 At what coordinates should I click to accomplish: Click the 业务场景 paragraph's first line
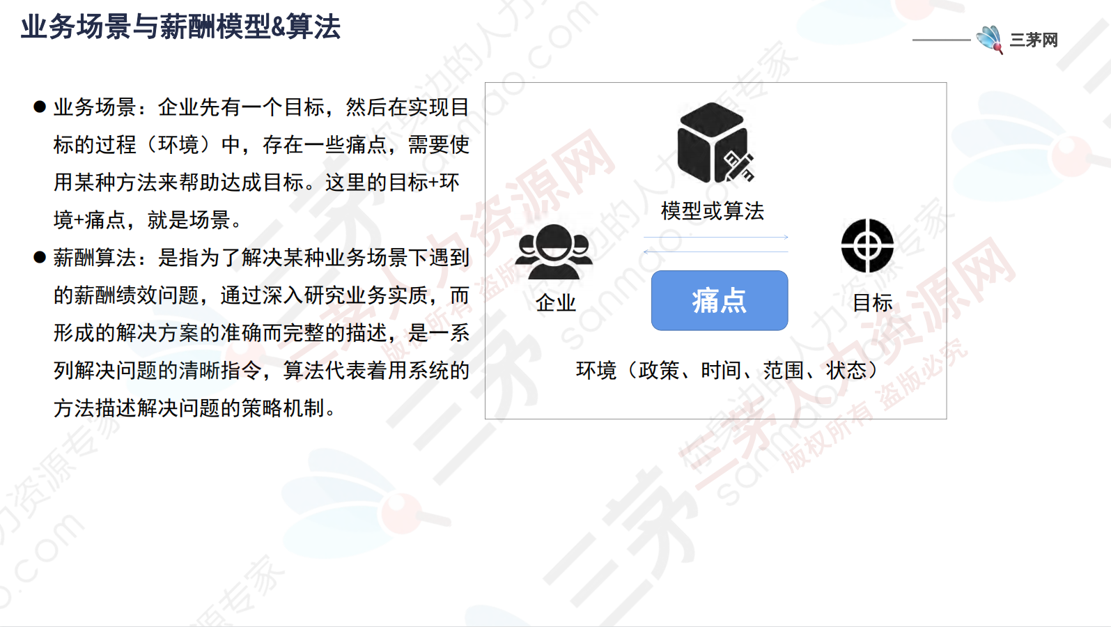click(261, 107)
